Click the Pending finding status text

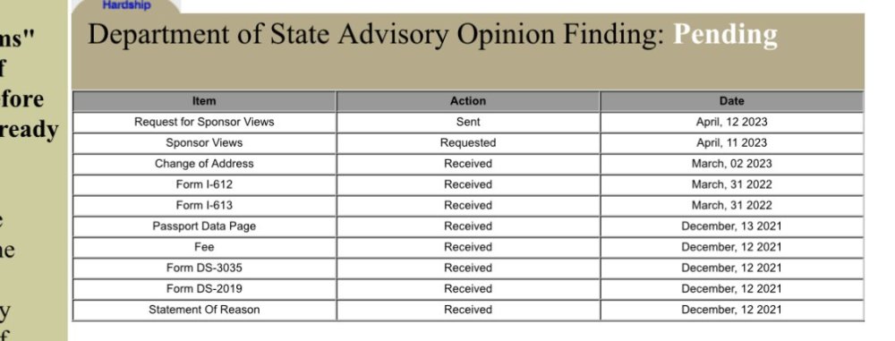[x=725, y=35]
